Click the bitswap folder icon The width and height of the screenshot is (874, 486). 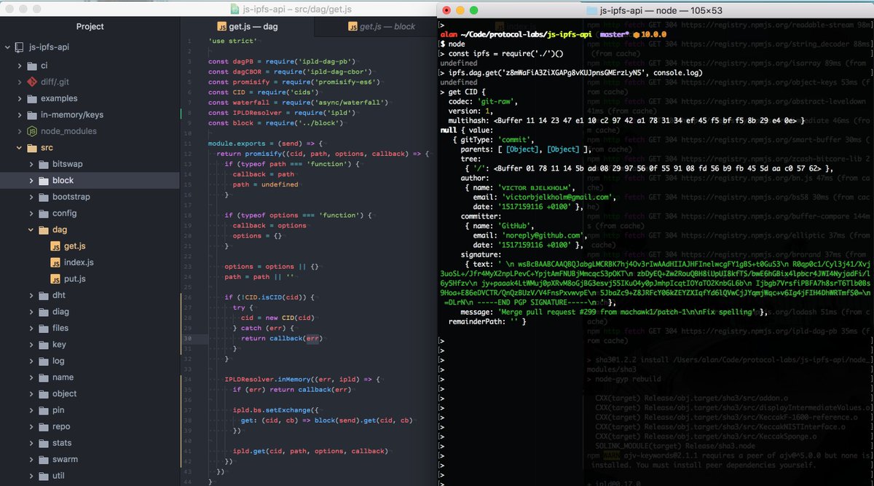pyautogui.click(x=44, y=164)
